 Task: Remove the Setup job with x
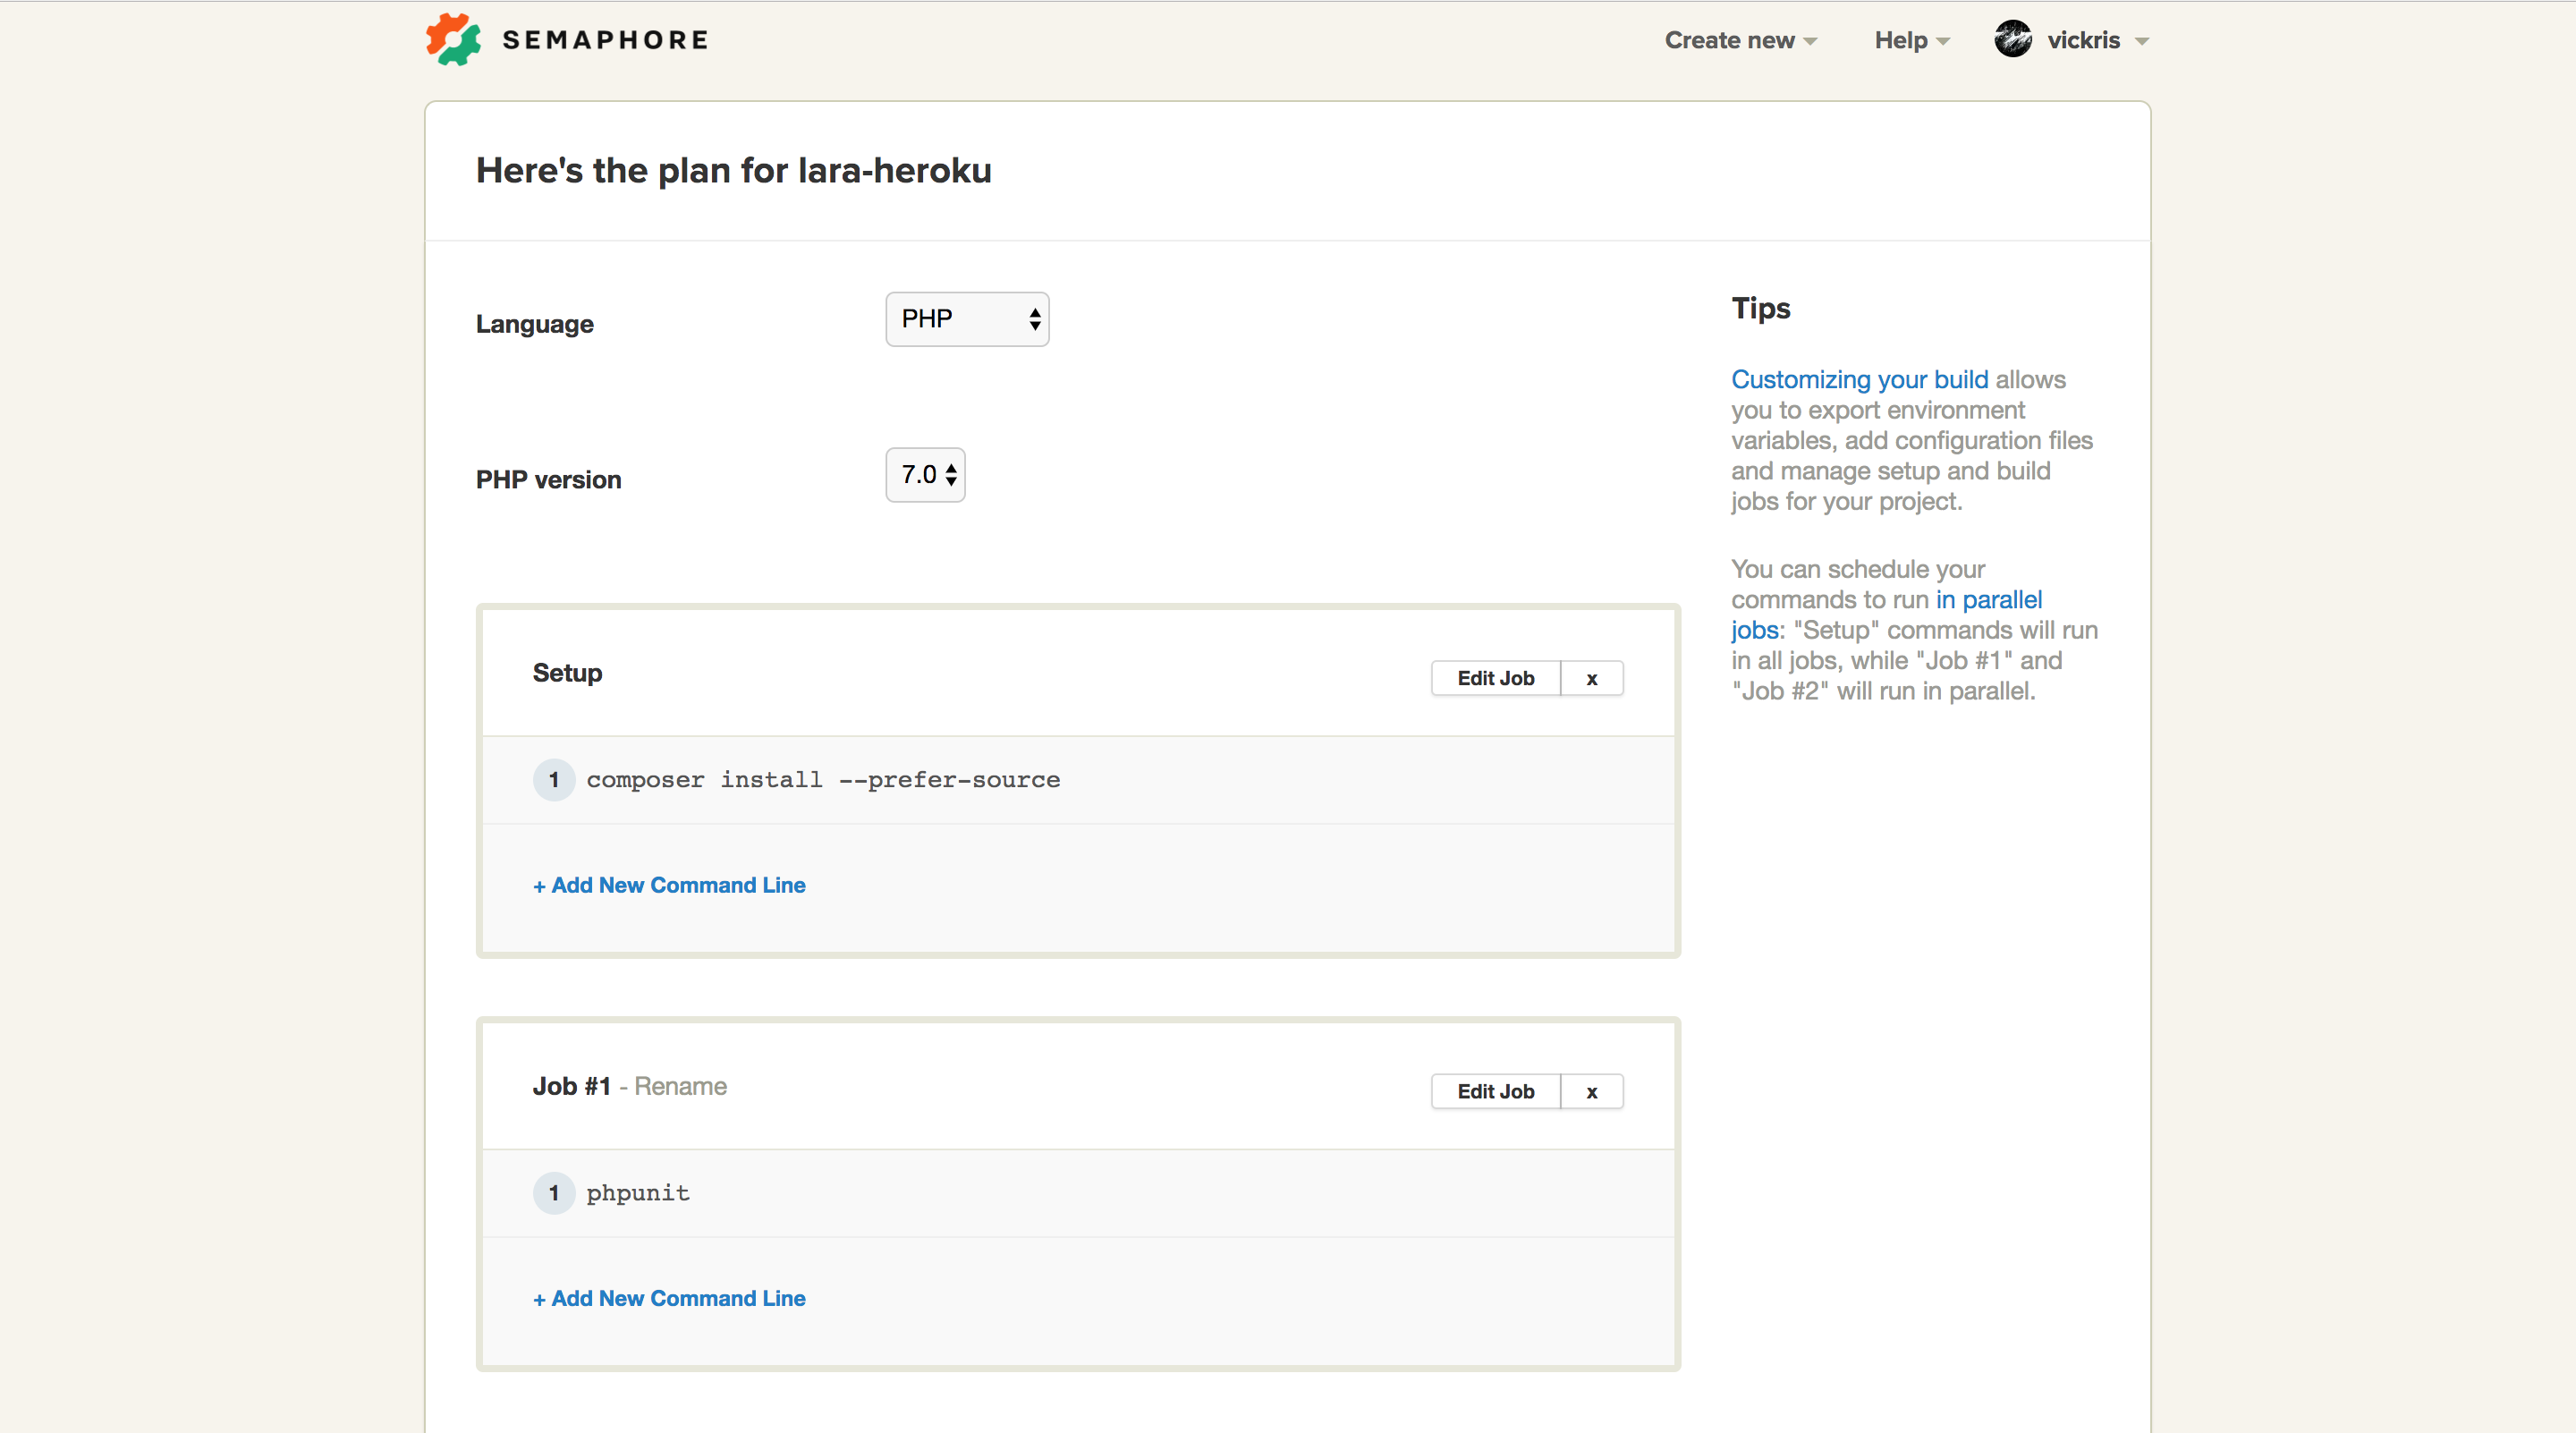pyautogui.click(x=1591, y=679)
